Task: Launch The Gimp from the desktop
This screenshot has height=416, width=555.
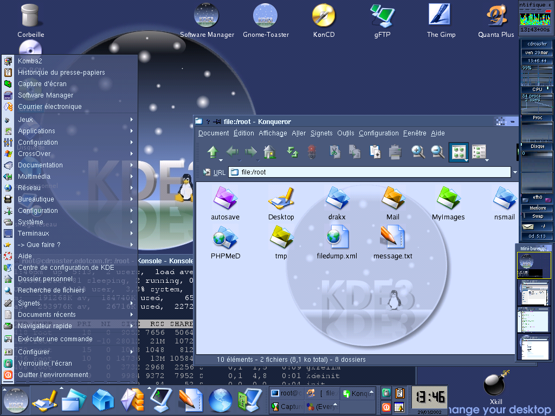Action: [441, 21]
